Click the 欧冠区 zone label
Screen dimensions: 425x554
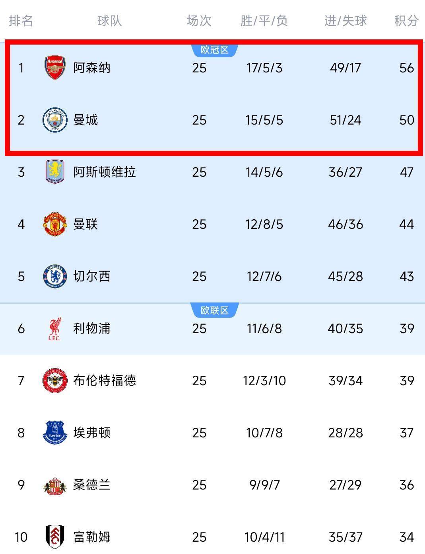pyautogui.click(x=215, y=50)
